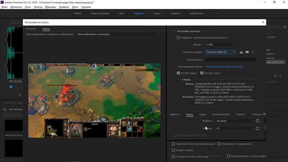Show more export tabs via double-arrow icon
288x162 pixels.
[x=264, y=114]
